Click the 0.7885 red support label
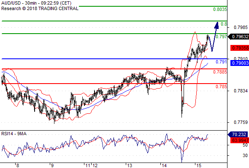This screenshot has height=168, width=249. tap(220, 72)
